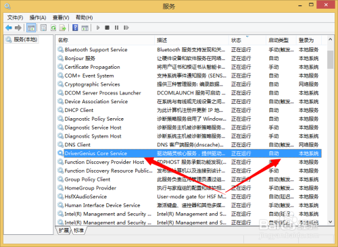The height and width of the screenshot is (247, 338).
Task: Click gear icon beside HsfXAudioService
Action: pyautogui.click(x=60, y=196)
